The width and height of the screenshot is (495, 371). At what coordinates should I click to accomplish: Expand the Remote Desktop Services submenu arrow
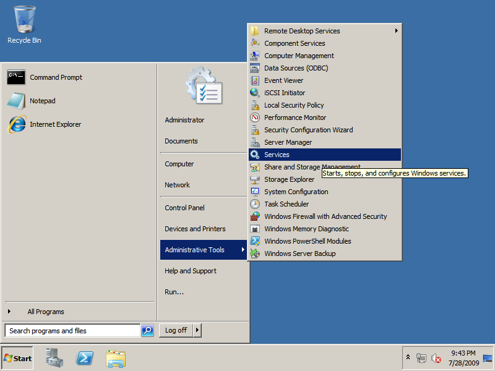396,30
